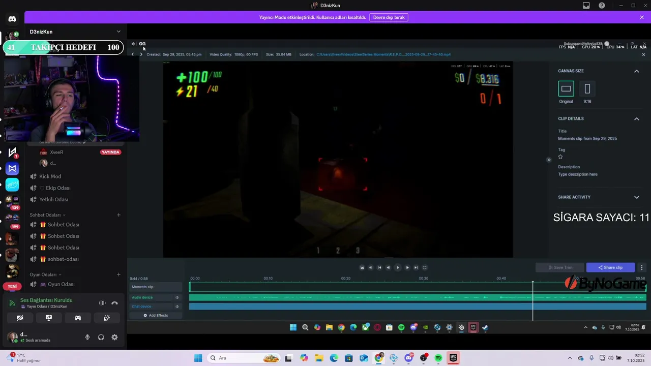Toggle the camera in the voice panel
The height and width of the screenshot is (366, 651).
point(20,318)
